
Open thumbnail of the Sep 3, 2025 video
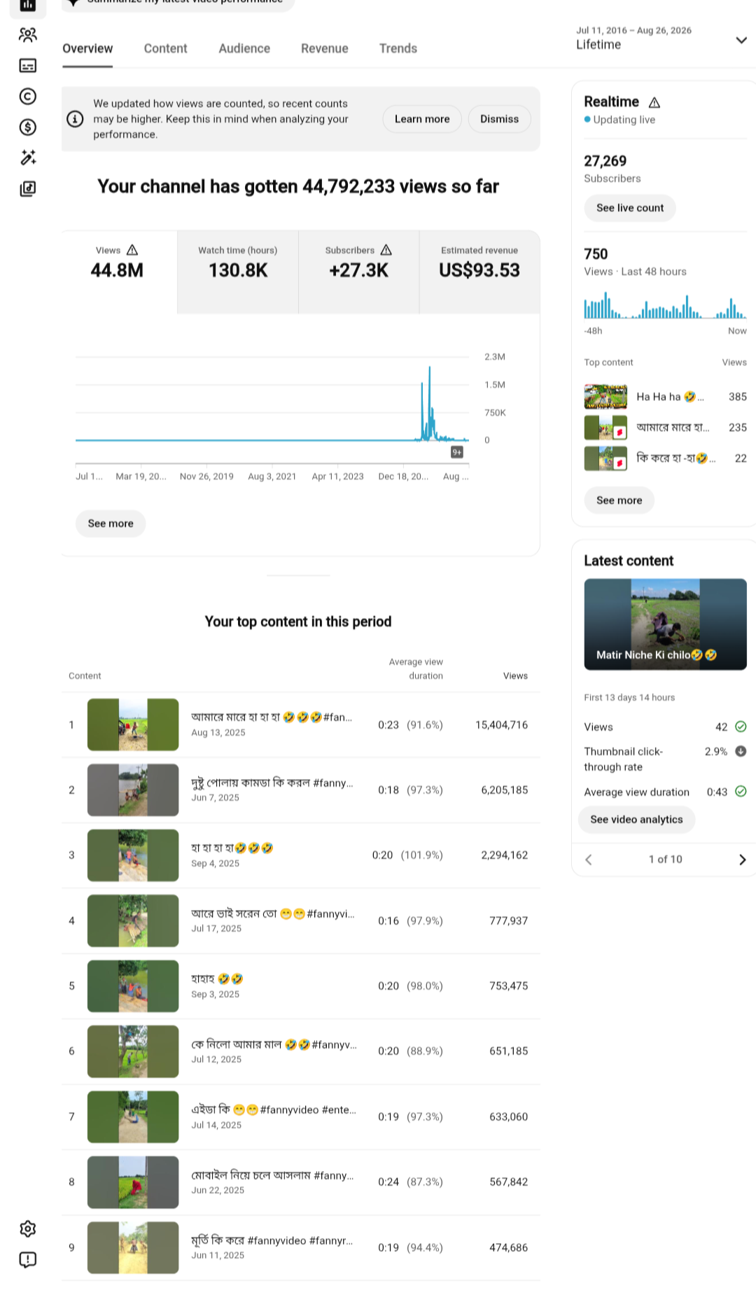(133, 986)
